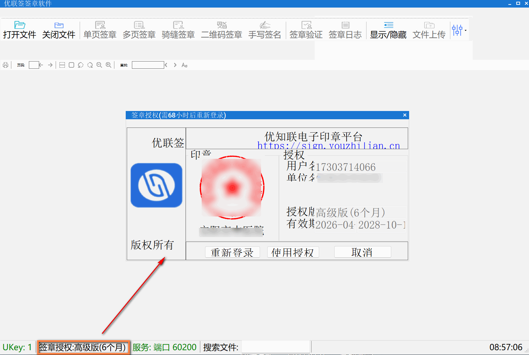Screen dimensions: 529x355
Task: Start a 手写签名 handwritten signature
Action: click(x=264, y=30)
